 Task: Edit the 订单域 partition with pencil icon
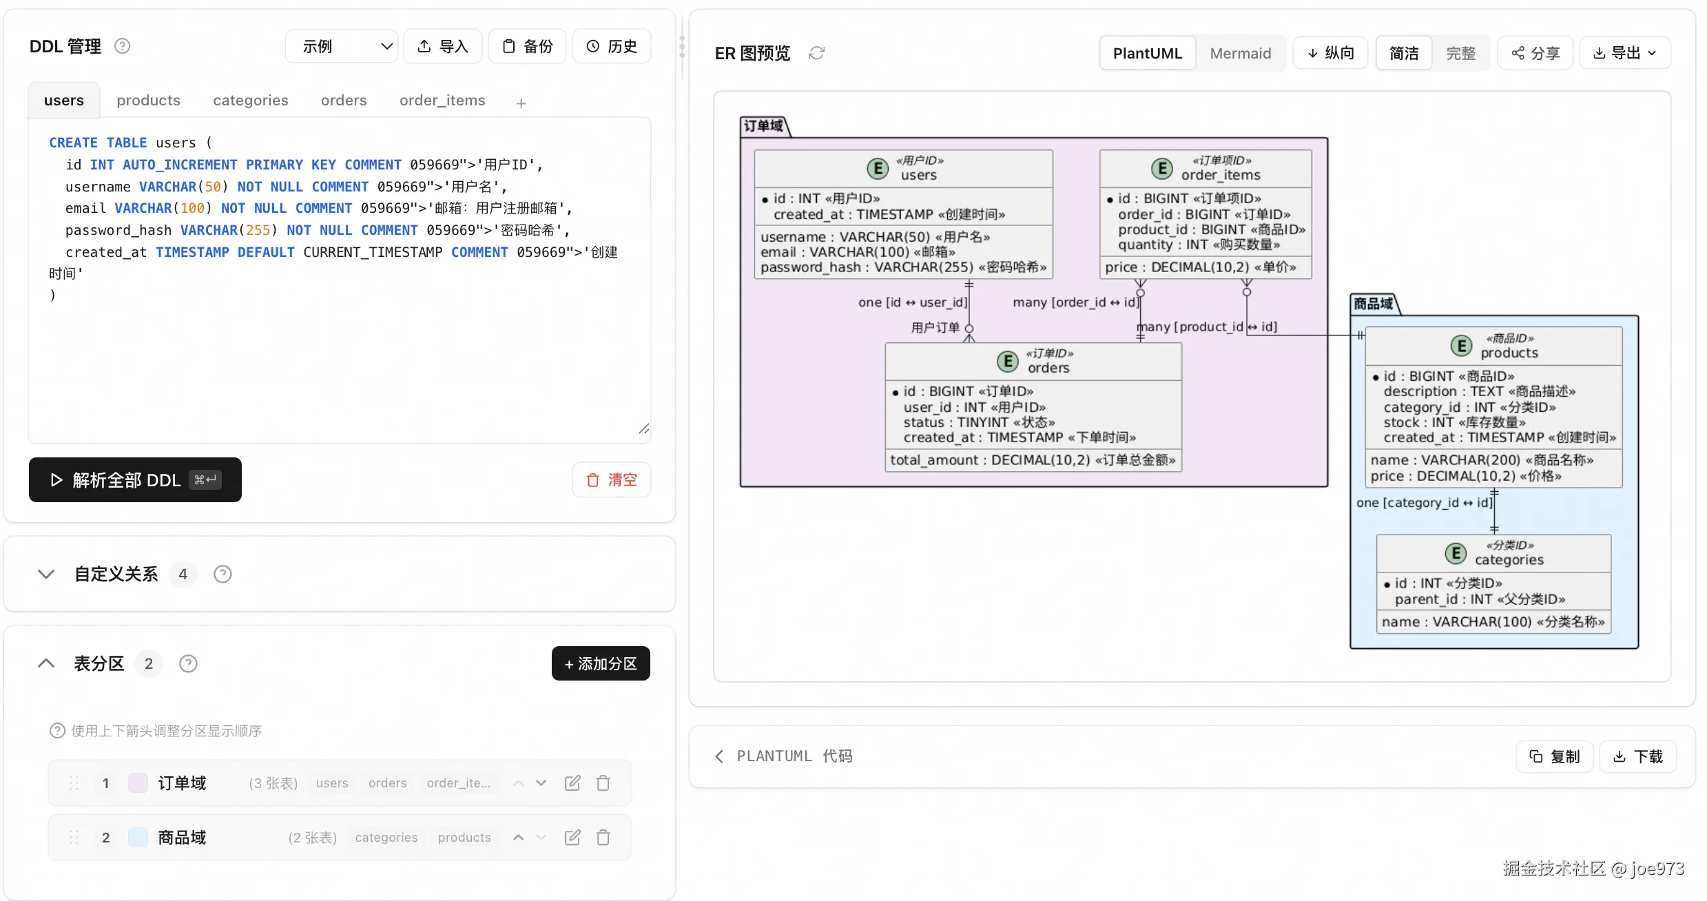pos(572,783)
